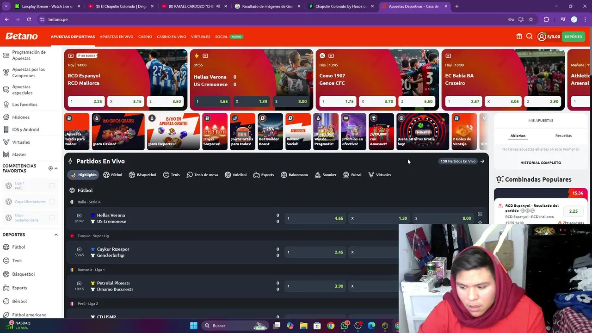Click the Windows taskbar Buscar search box

click(235, 326)
